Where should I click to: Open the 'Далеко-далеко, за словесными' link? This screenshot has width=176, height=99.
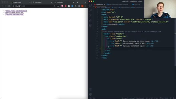click(16, 11)
